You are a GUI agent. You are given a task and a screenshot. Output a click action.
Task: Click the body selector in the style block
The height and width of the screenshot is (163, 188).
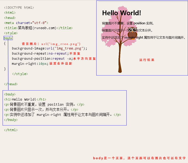point(8,38)
